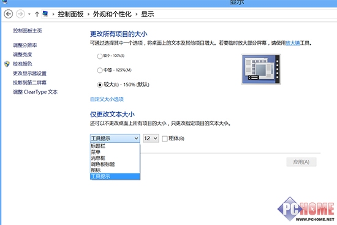Image resolution: width=337 pixels, height=225 pixels.
Task: Navigate to the 外观和个性化 breadcrumb
Action: pyautogui.click(x=112, y=14)
